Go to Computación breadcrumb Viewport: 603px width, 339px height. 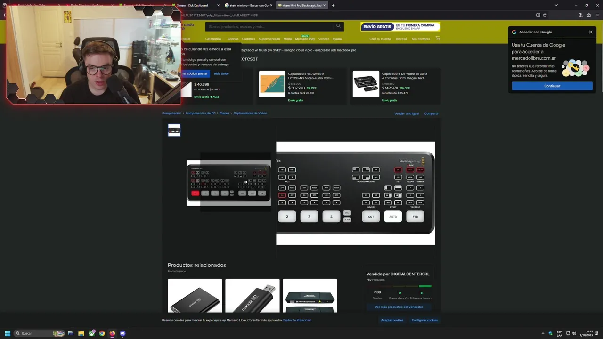tap(171, 113)
